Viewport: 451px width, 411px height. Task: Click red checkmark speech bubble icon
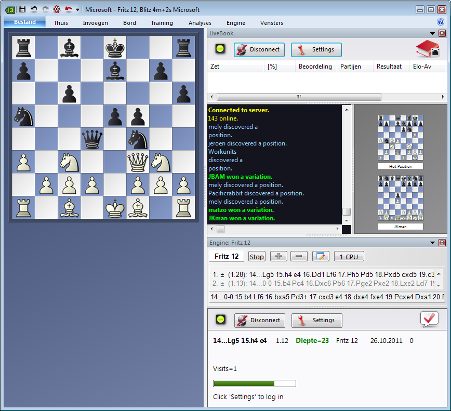[x=429, y=320]
